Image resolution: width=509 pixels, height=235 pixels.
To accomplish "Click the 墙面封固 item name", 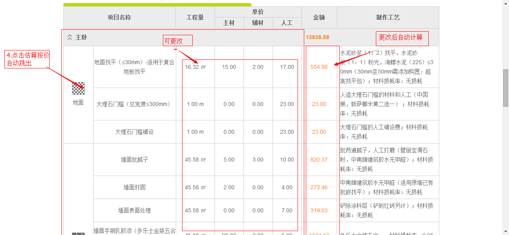I will tap(134, 187).
